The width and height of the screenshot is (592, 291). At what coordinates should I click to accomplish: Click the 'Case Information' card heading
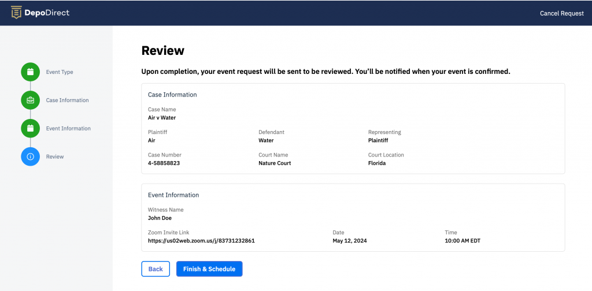172,95
